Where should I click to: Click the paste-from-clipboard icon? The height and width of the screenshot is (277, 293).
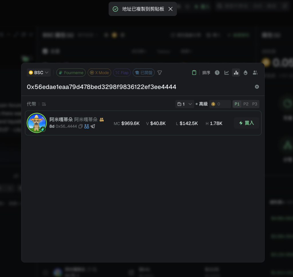coord(194,73)
